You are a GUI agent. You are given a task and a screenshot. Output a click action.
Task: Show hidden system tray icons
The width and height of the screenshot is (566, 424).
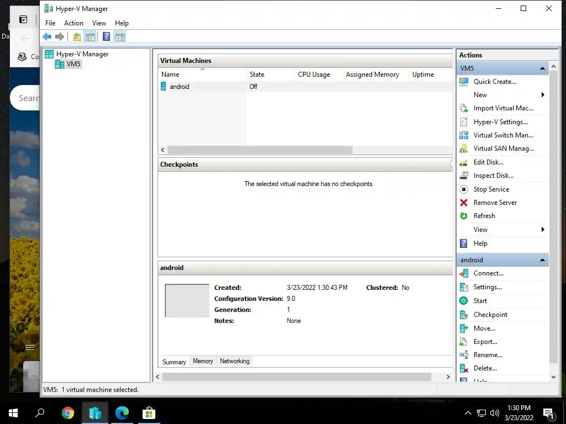(x=468, y=413)
